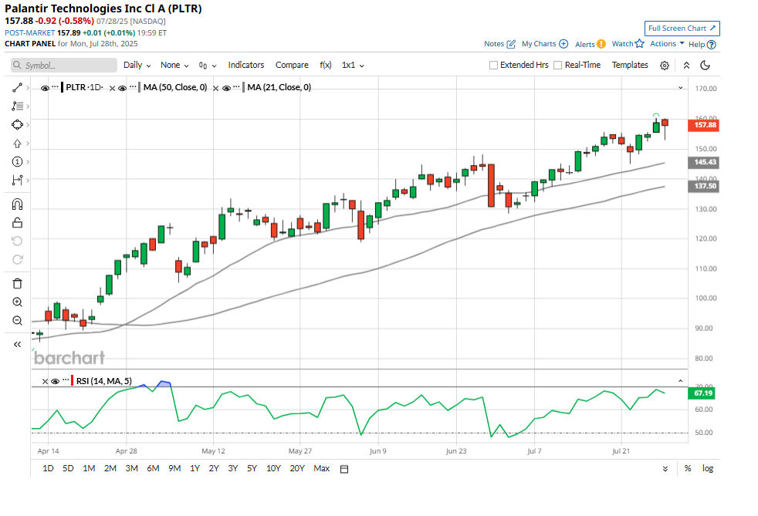Open the Templates menu
The width and height of the screenshot is (758, 516).
pyautogui.click(x=630, y=66)
